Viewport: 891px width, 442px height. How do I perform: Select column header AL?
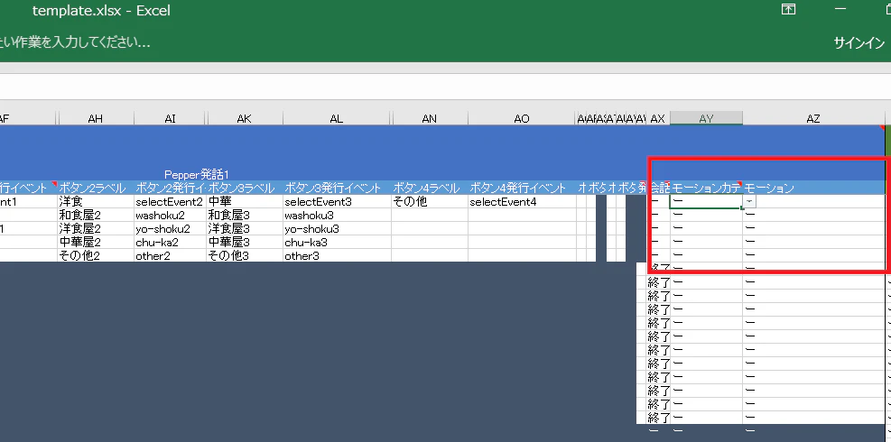click(337, 118)
